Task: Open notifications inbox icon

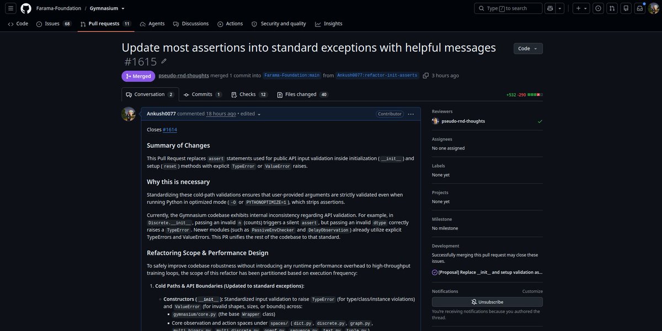Action: pyautogui.click(x=639, y=8)
